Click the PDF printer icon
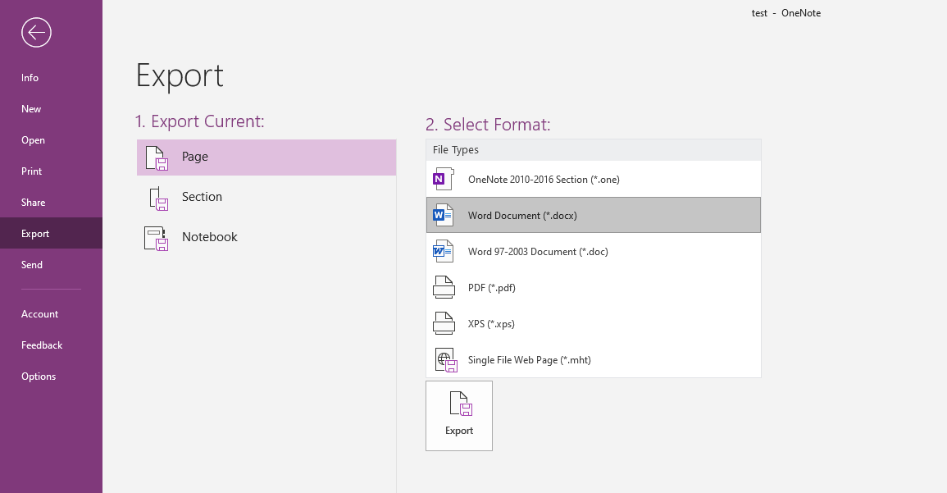Screen dimensions: 947x493 point(444,288)
